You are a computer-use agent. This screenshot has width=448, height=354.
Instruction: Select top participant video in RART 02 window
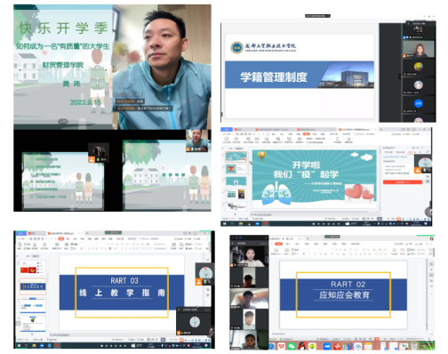point(250,256)
